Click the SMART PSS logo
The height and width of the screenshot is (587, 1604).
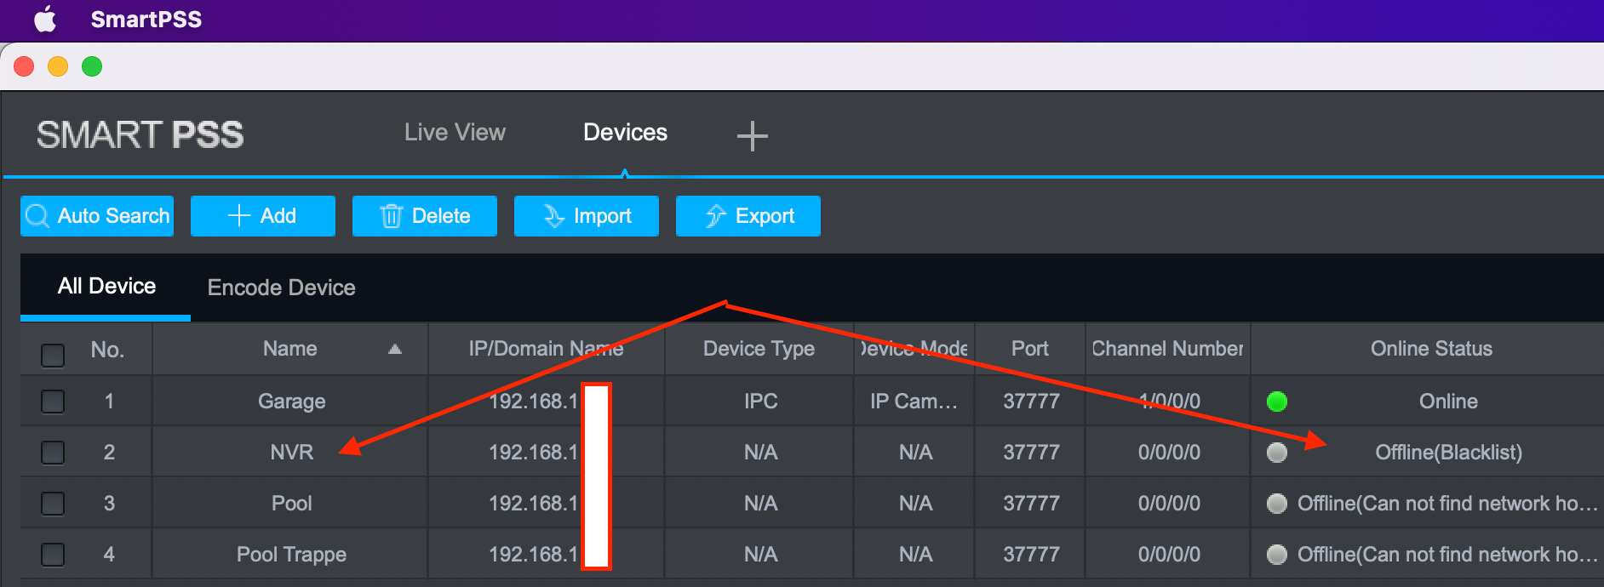140,135
